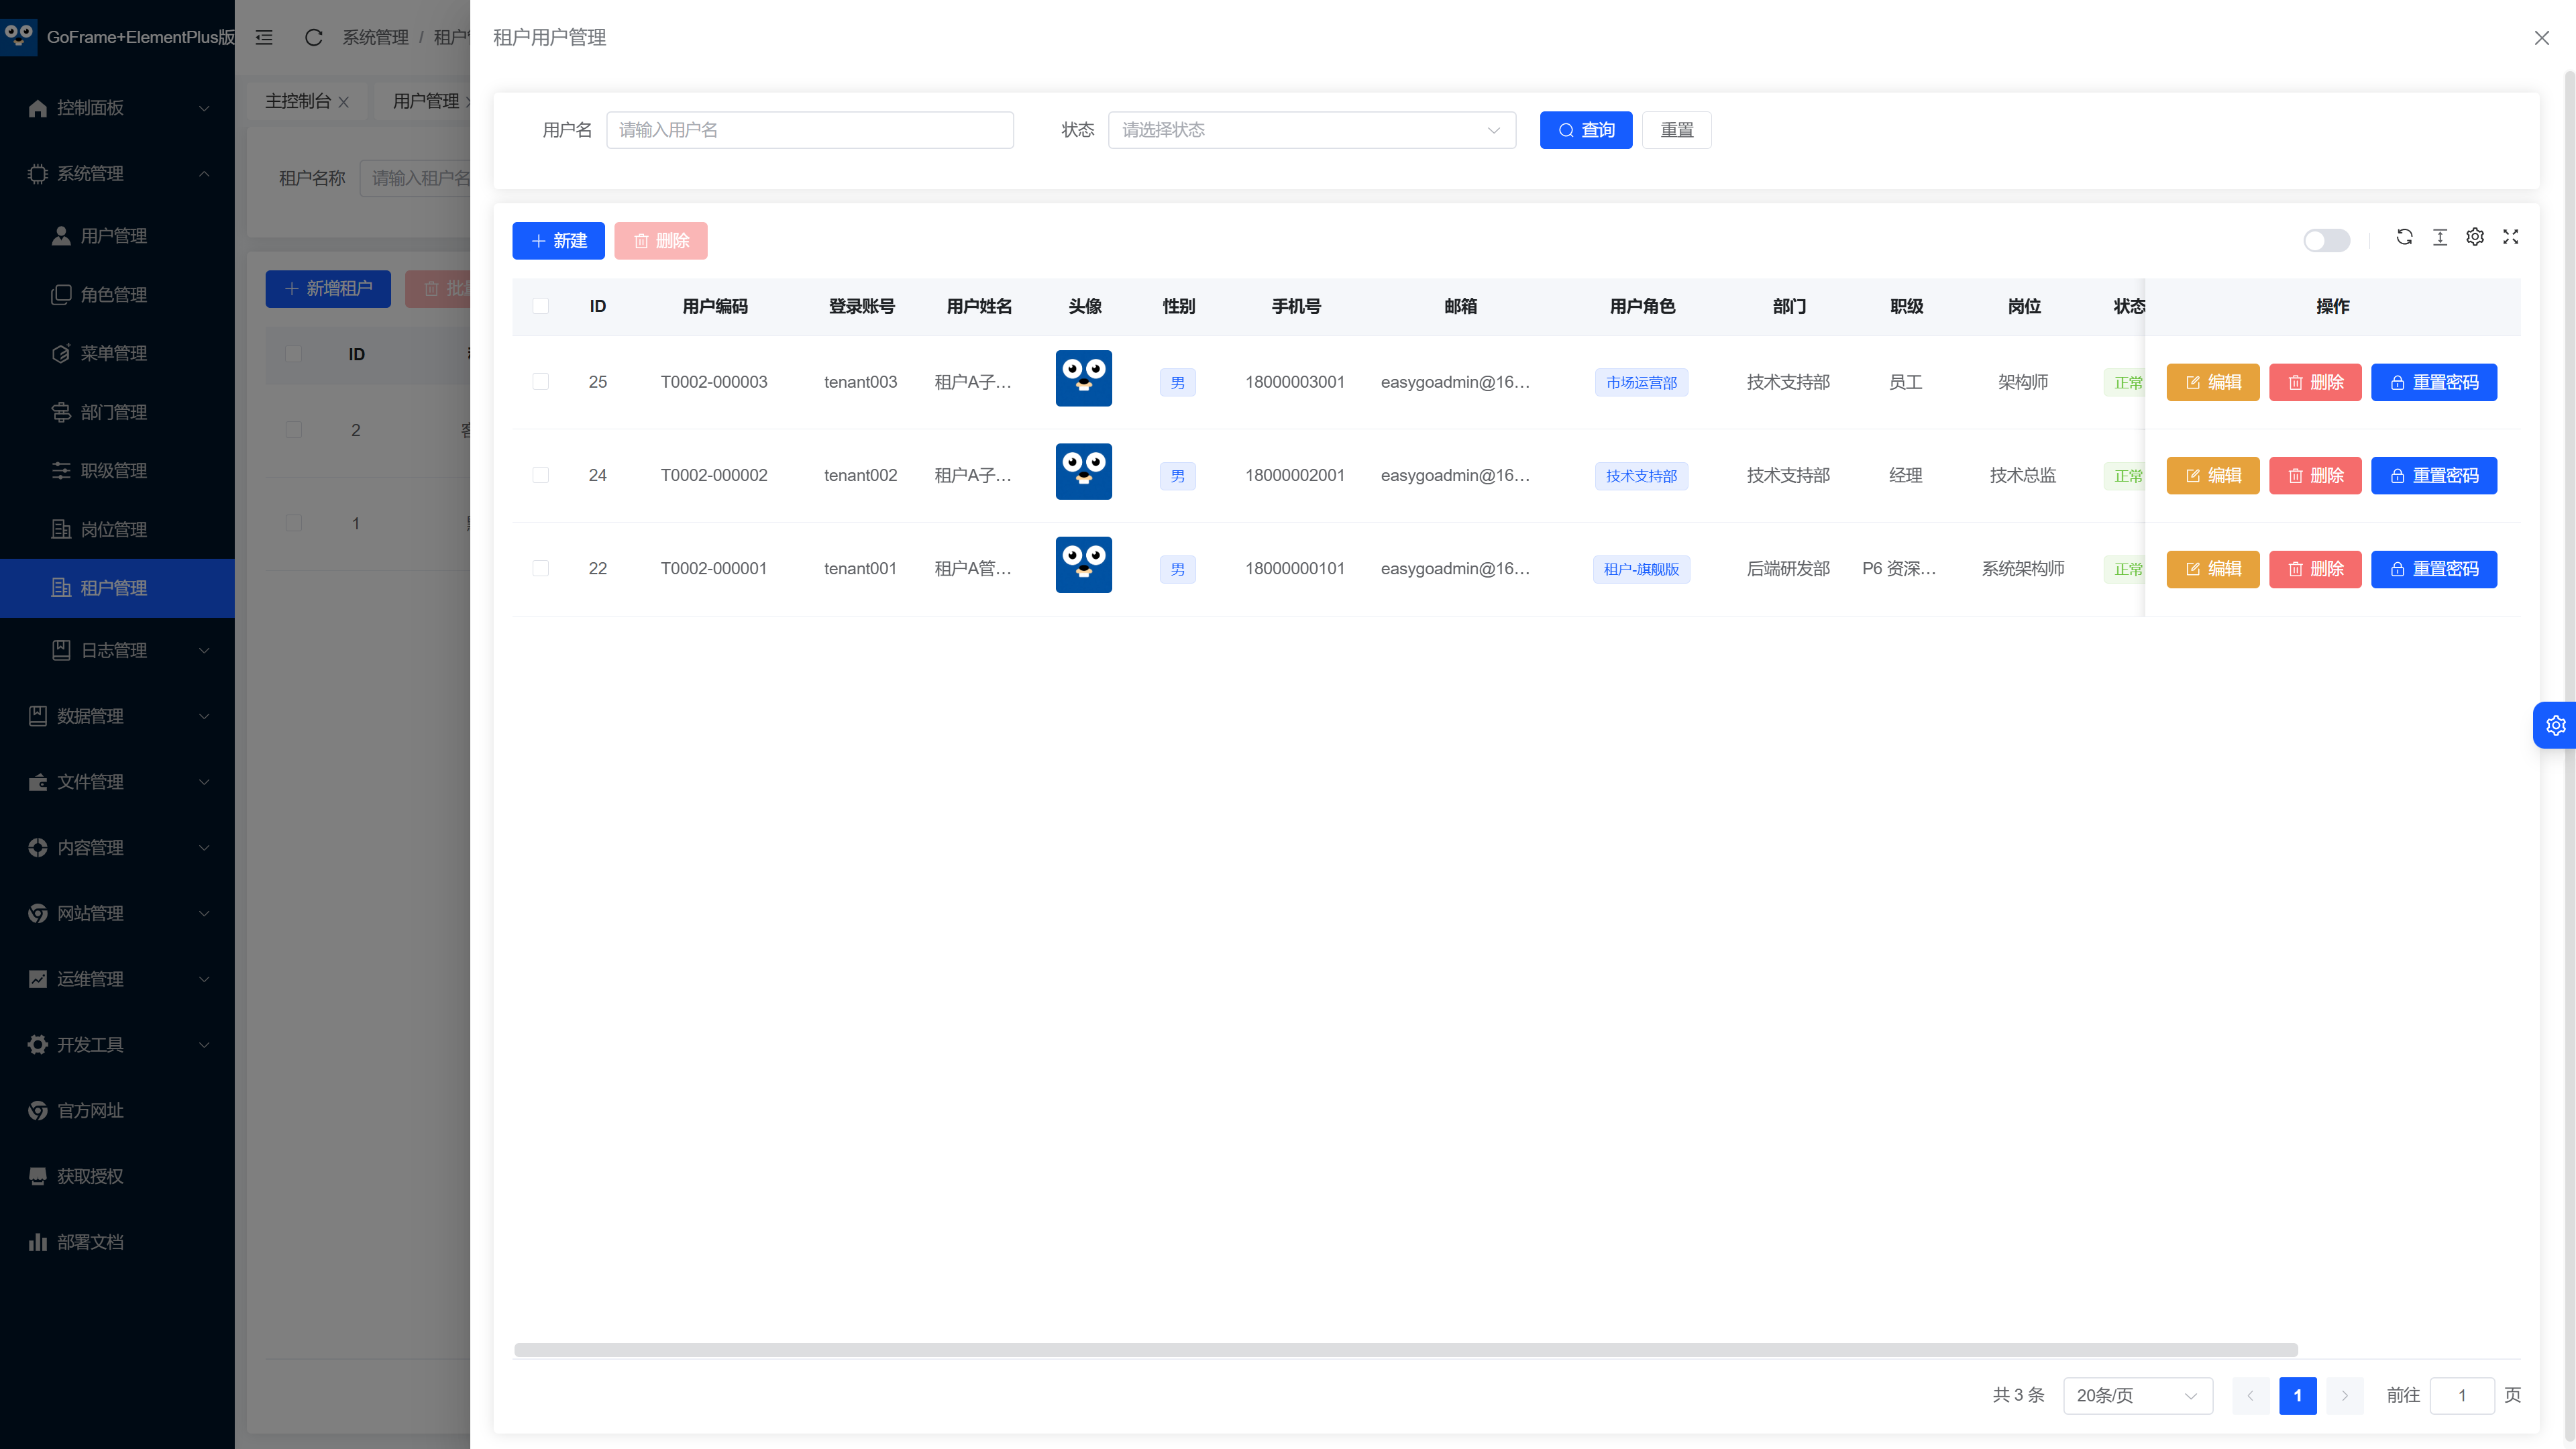Click 删除 for tenant002 row
The width and height of the screenshot is (2576, 1449).
tap(2315, 475)
